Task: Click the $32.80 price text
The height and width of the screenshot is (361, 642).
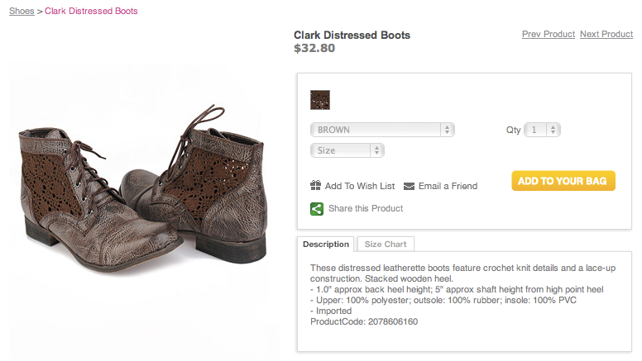Action: pyautogui.click(x=314, y=48)
